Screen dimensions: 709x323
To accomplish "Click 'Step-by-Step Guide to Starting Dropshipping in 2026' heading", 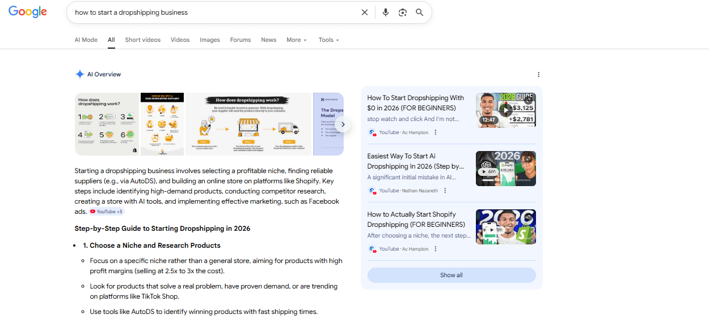I will [x=162, y=229].
